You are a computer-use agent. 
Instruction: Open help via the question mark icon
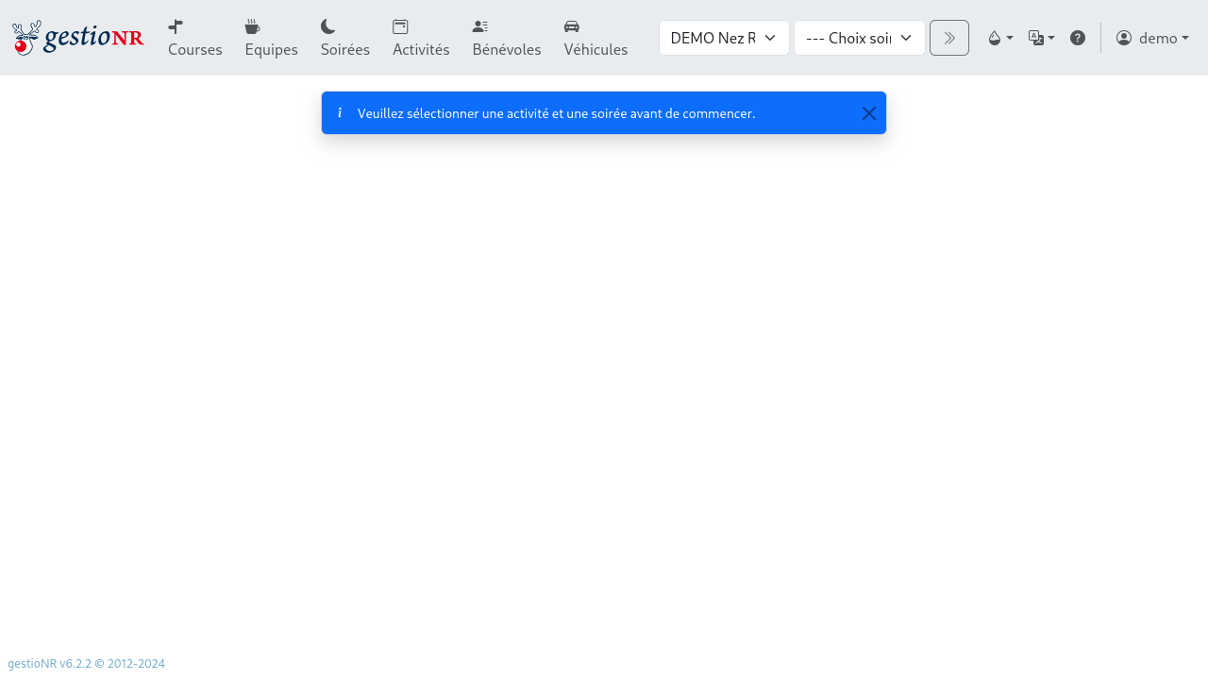coord(1078,38)
